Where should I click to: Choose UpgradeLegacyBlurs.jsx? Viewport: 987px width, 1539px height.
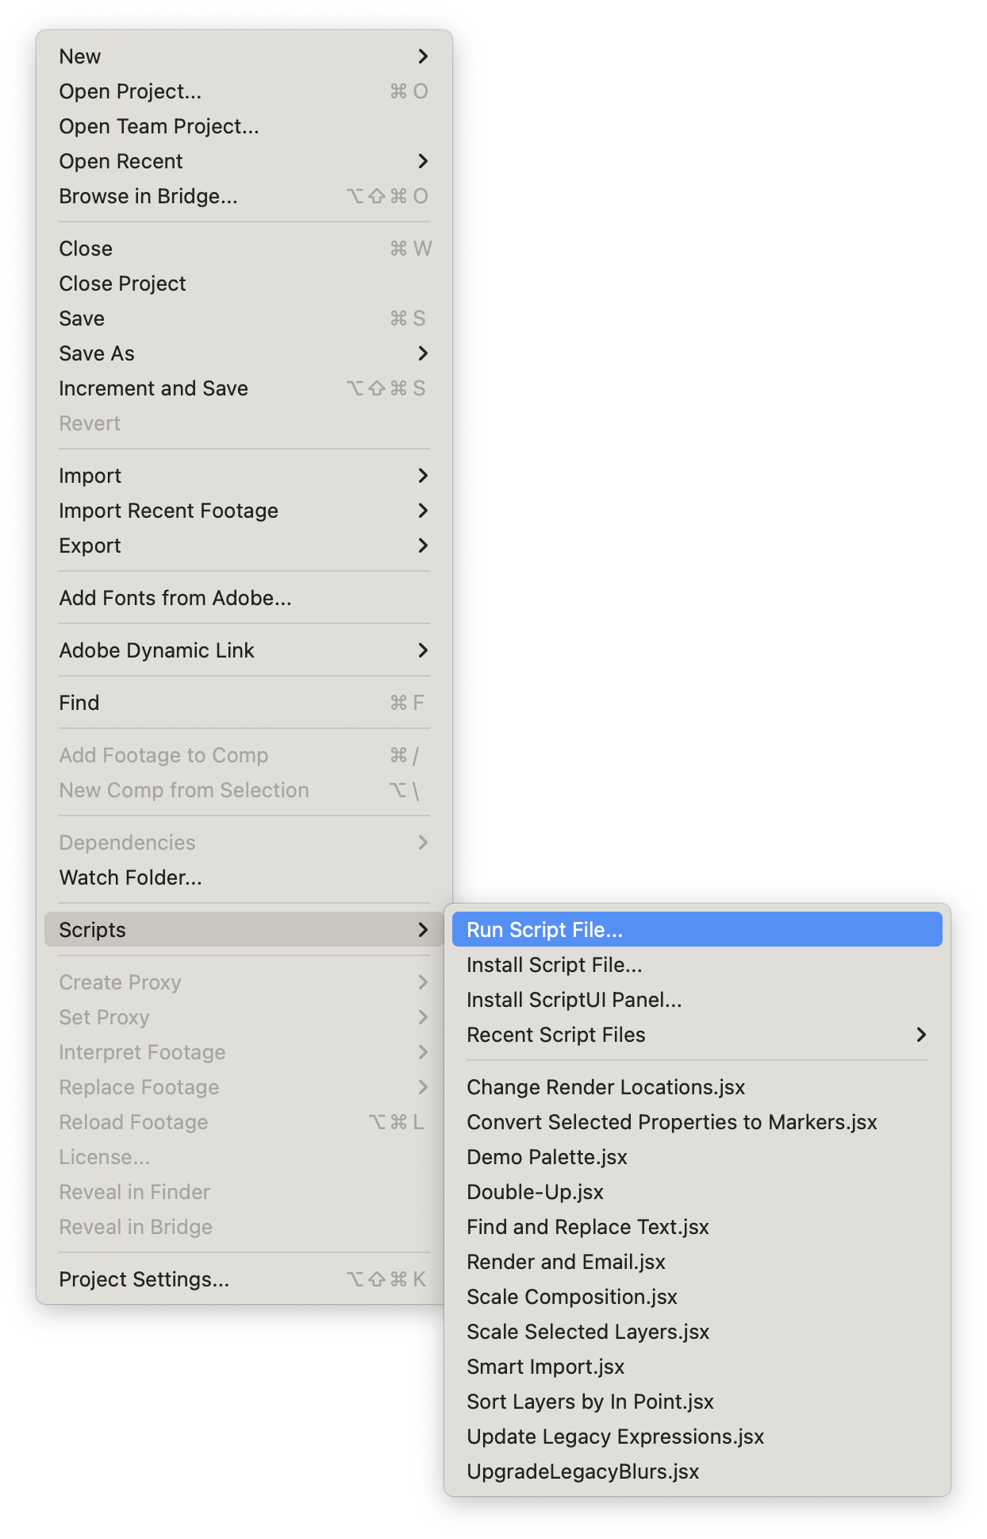[x=697, y=1471]
